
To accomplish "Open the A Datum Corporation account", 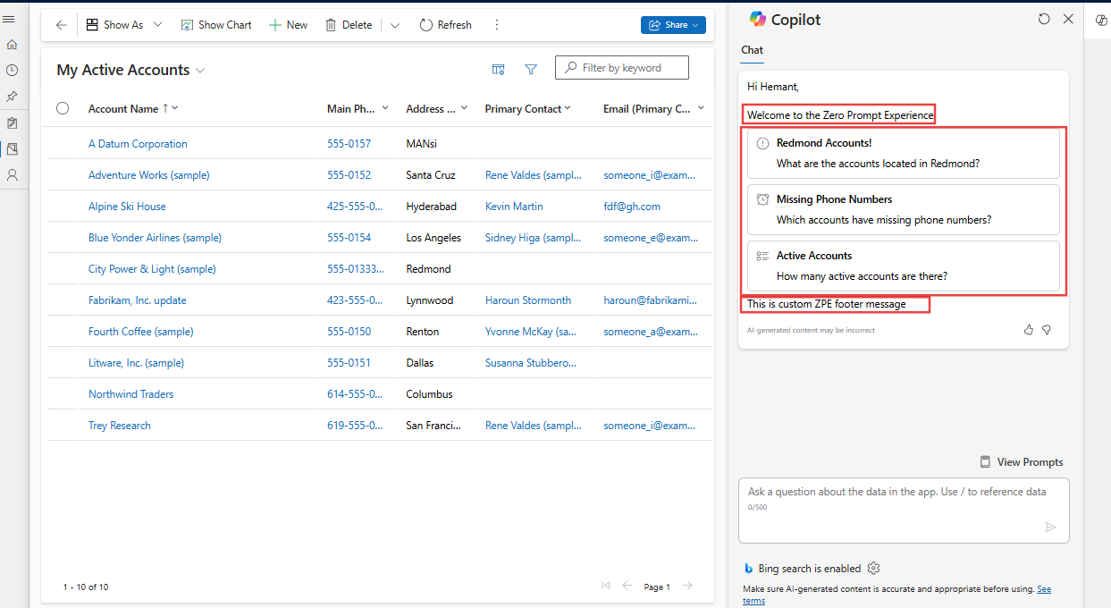I will coord(138,143).
